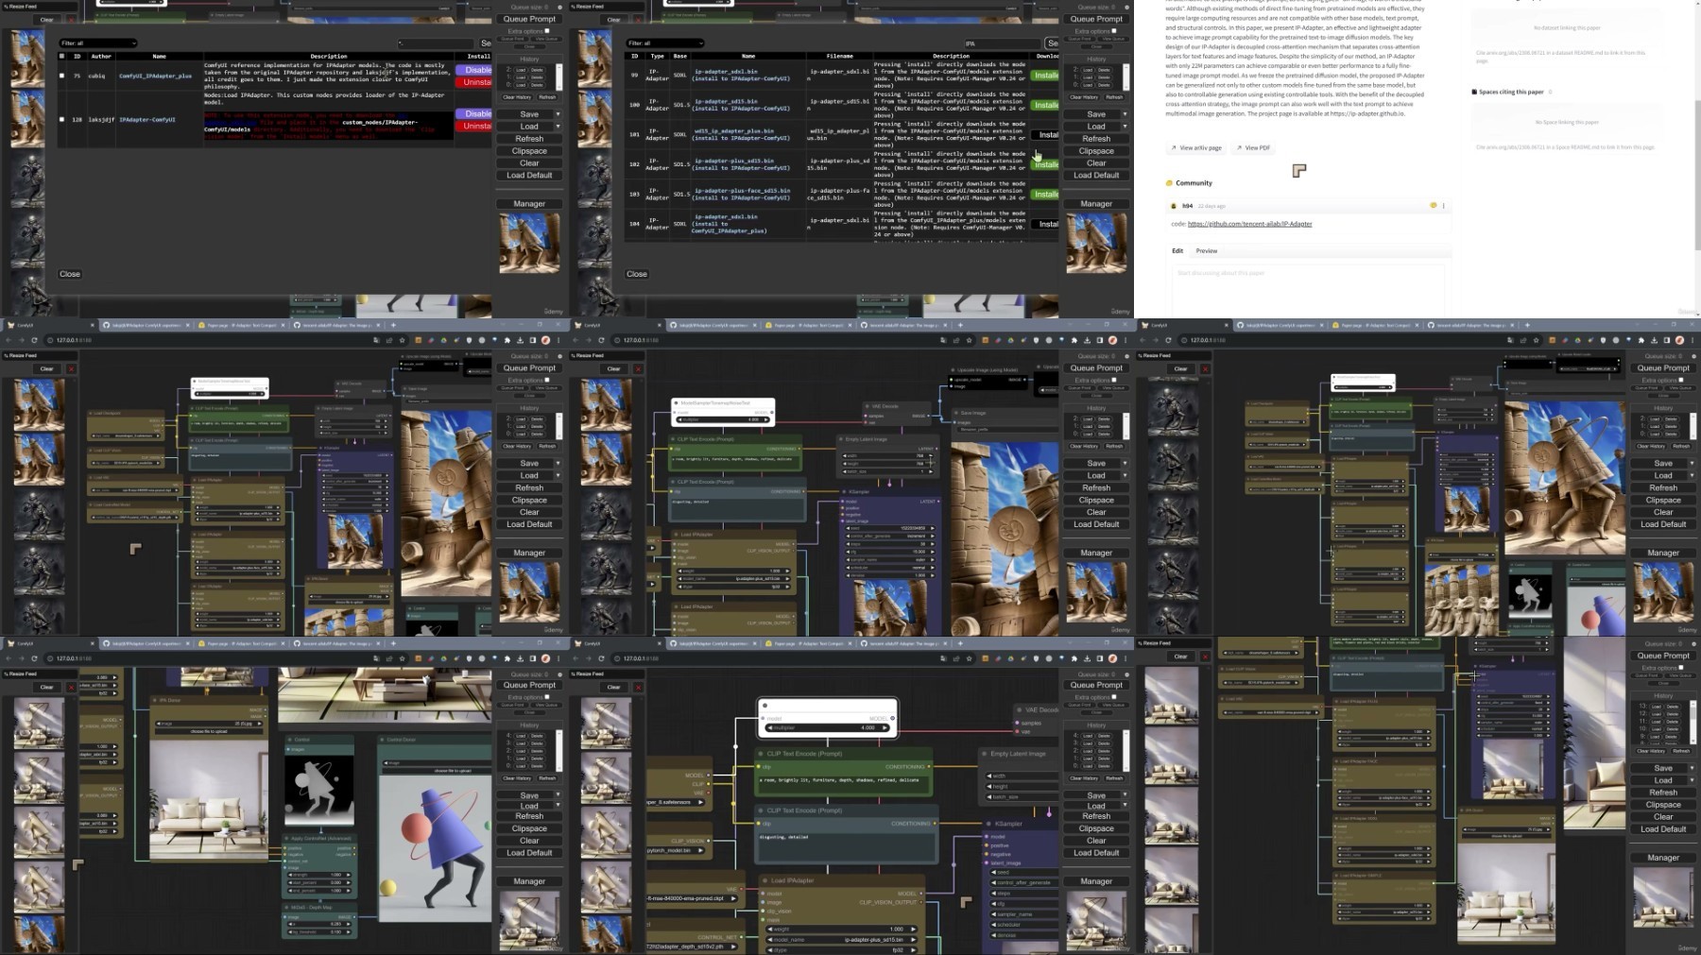Click profile avatar in sofa ControlNet browser toolbar
The width and height of the screenshot is (1701, 955).
click(545, 658)
